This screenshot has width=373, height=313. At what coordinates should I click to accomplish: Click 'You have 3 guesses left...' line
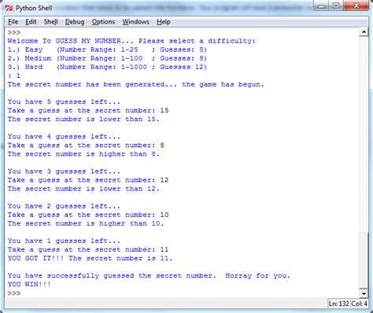pos(64,171)
